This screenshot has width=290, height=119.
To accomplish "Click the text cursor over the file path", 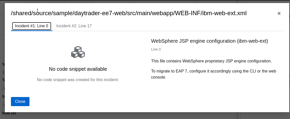I will click(x=37, y=11).
